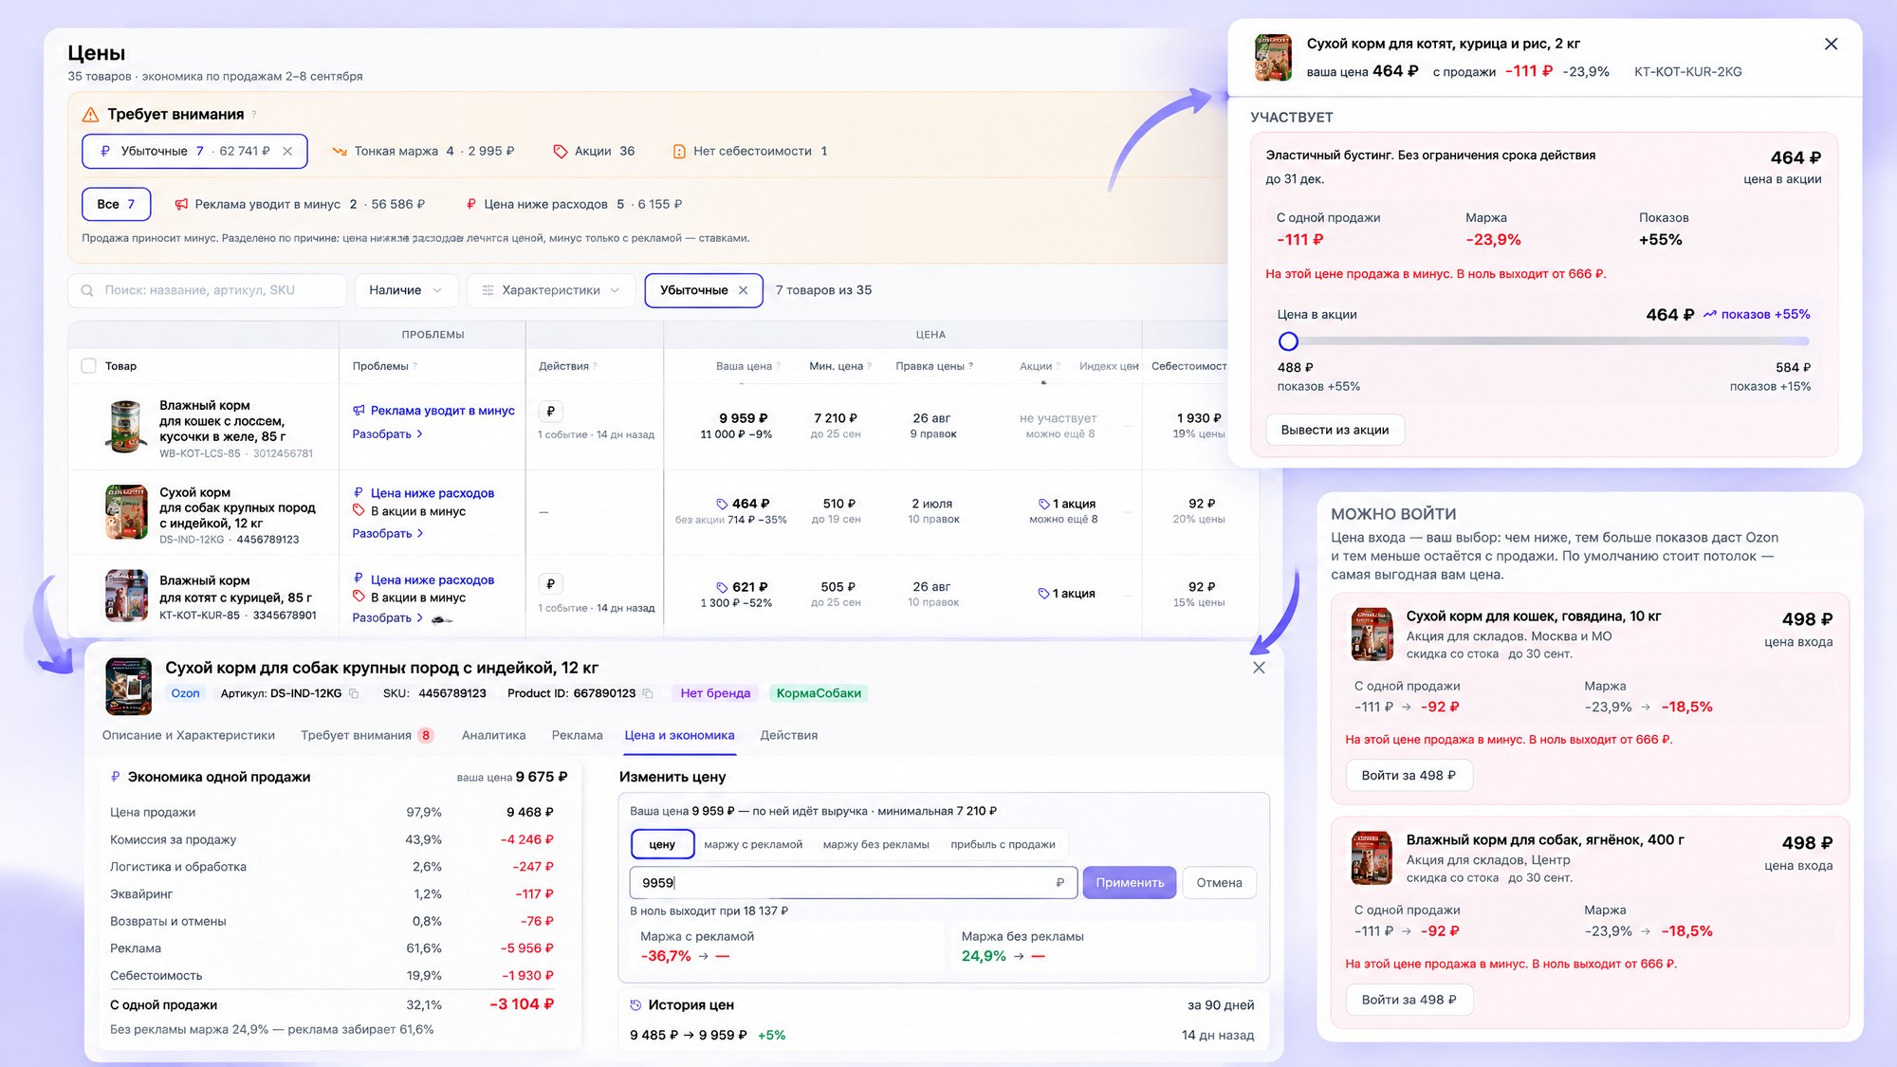The height and width of the screenshot is (1067, 1897).
Task: Click the promo tag icon beside 464 ₽ price
Action: pyautogui.click(x=722, y=504)
